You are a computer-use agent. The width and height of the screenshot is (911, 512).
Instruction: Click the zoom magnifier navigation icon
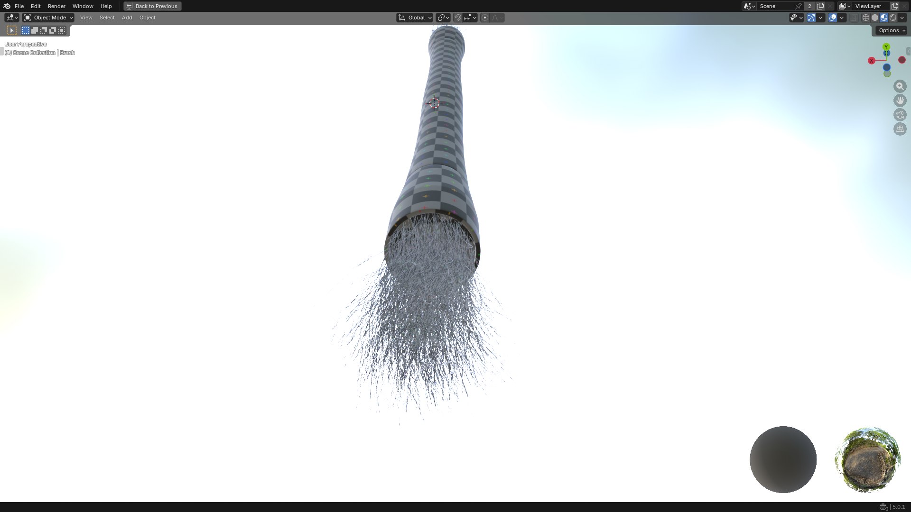[900, 86]
